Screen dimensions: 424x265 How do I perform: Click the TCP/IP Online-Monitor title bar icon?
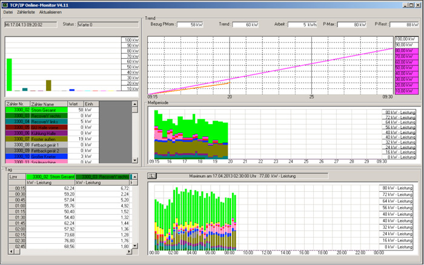5,4
